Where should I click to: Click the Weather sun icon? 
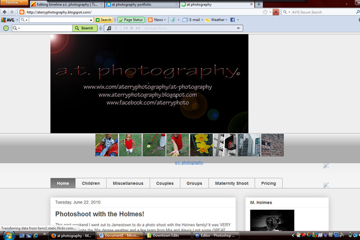pyautogui.click(x=207, y=20)
